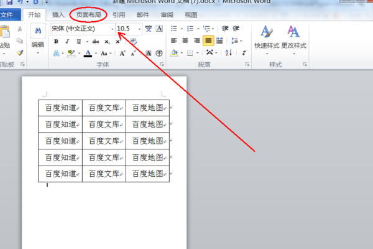
Task: Click the clear formatting eraser icon
Action: click(x=133, y=42)
